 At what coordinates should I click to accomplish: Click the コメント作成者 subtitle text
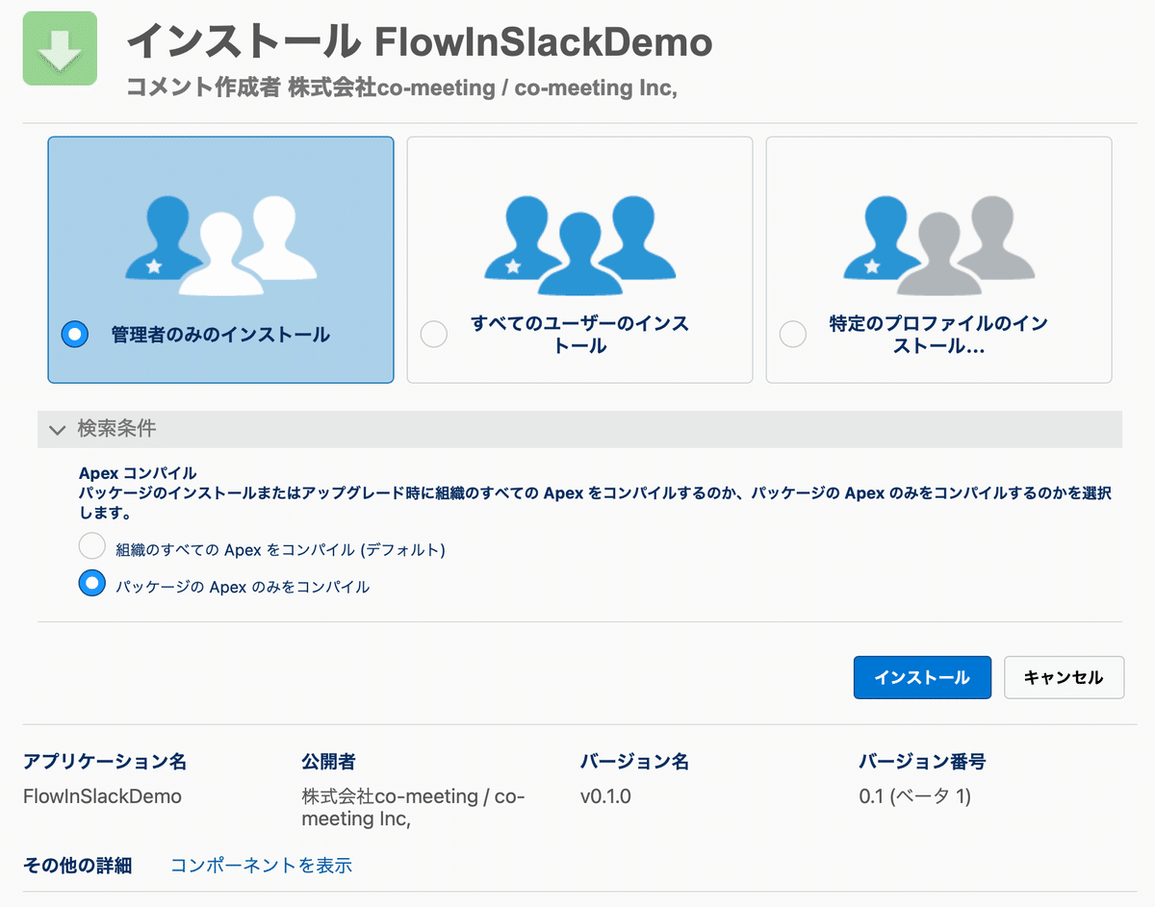coord(402,88)
